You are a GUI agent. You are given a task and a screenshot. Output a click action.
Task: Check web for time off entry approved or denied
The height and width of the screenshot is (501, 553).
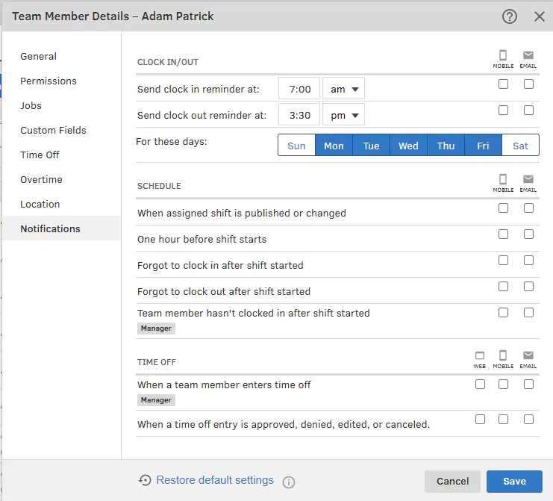point(480,419)
